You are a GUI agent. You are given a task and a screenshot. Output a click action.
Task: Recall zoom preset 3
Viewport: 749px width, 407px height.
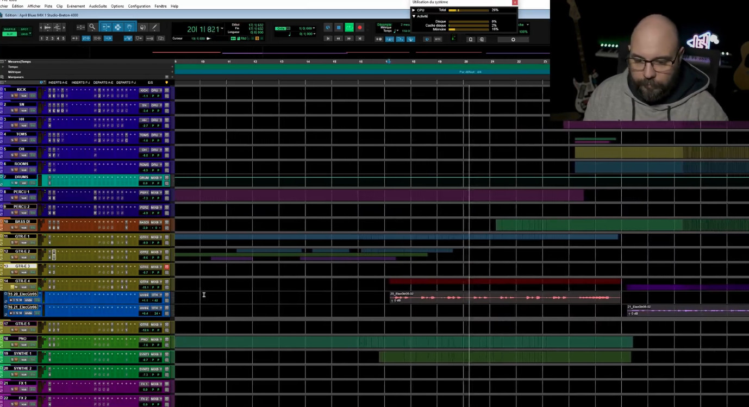pyautogui.click(x=52, y=39)
